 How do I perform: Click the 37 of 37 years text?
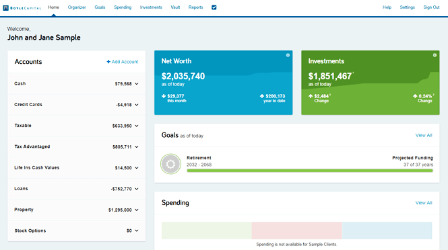coord(418,165)
